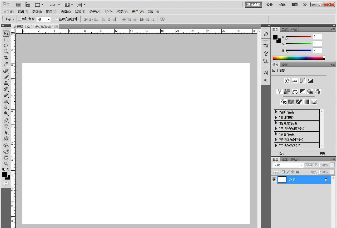The image size is (337, 228).
Task: Select the Clone Stamp tool
Action: click(x=6, y=83)
